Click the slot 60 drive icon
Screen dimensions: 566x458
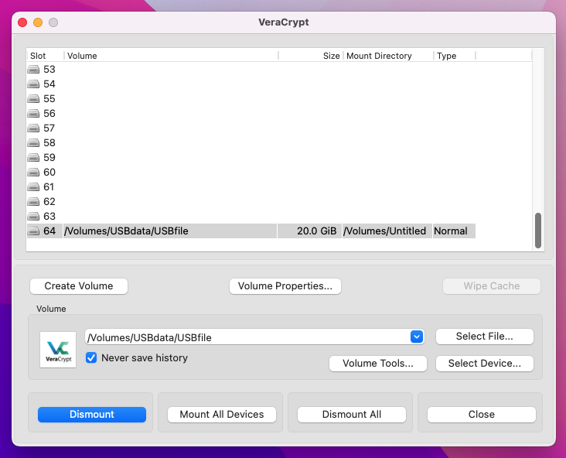33,173
